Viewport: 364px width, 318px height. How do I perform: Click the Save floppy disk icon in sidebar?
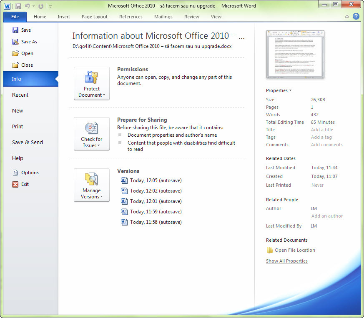[x=15, y=30]
